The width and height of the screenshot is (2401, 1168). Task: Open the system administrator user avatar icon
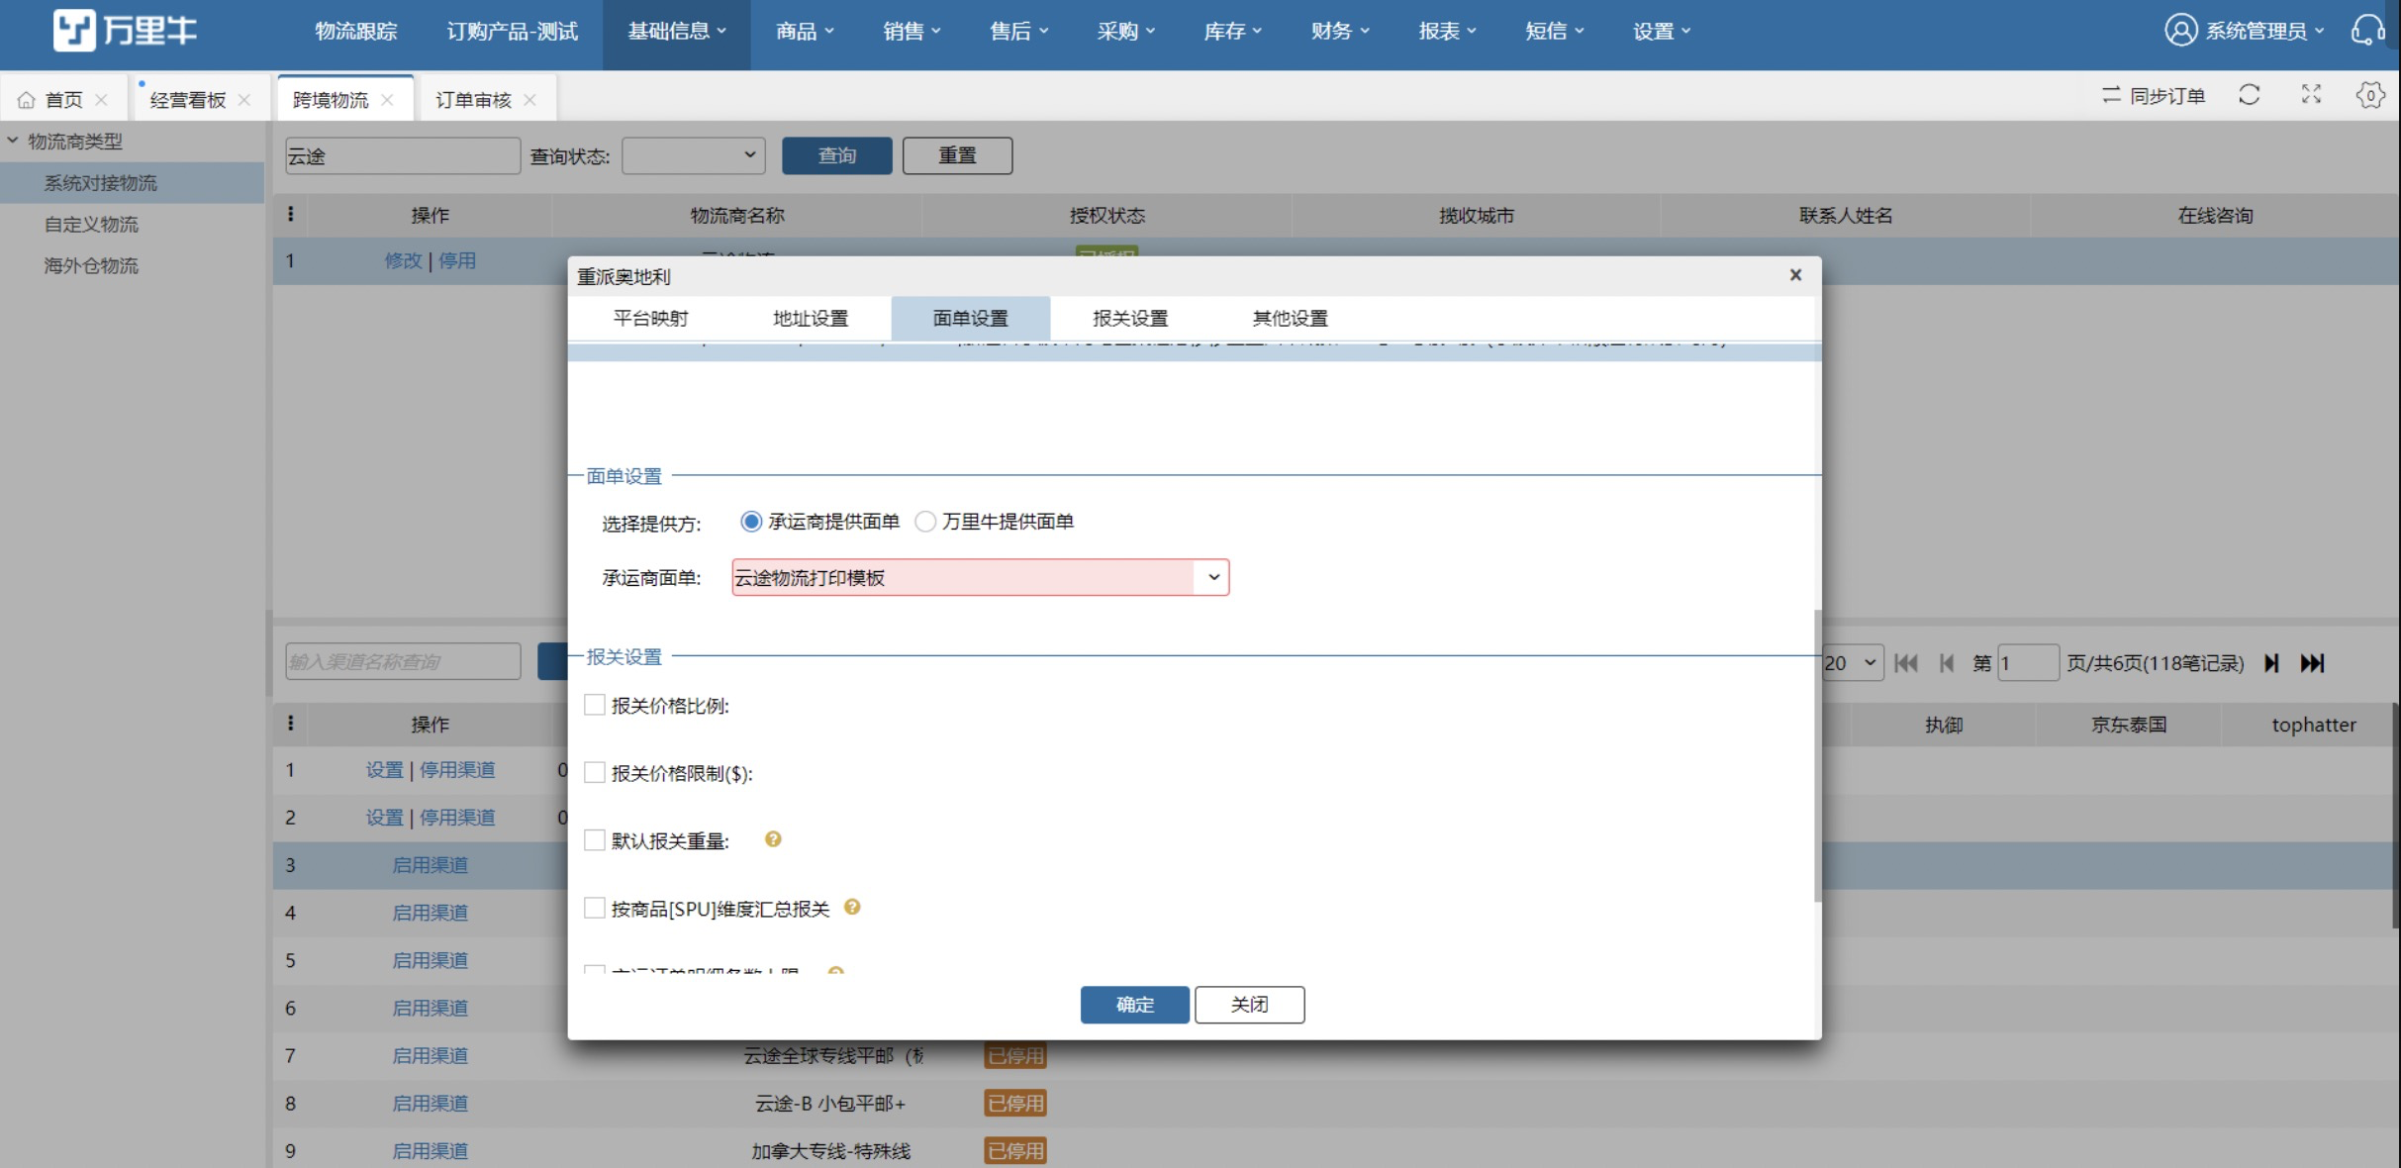pyautogui.click(x=2180, y=31)
